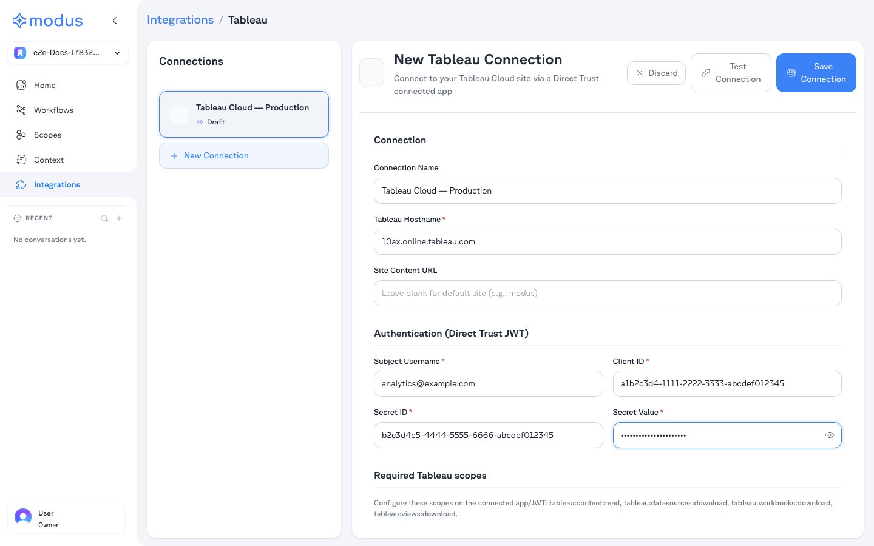Click the Connections panel heading
This screenshot has width=874, height=546.
coord(191,61)
